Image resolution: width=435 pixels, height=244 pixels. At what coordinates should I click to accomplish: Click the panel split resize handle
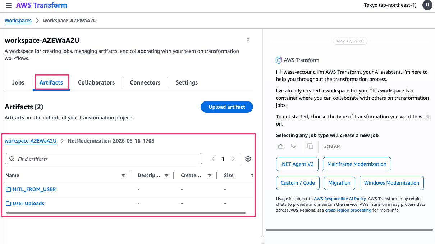[262, 240]
